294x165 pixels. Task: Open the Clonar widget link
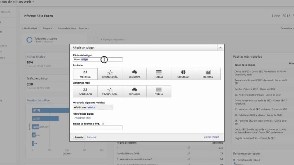click(211, 137)
